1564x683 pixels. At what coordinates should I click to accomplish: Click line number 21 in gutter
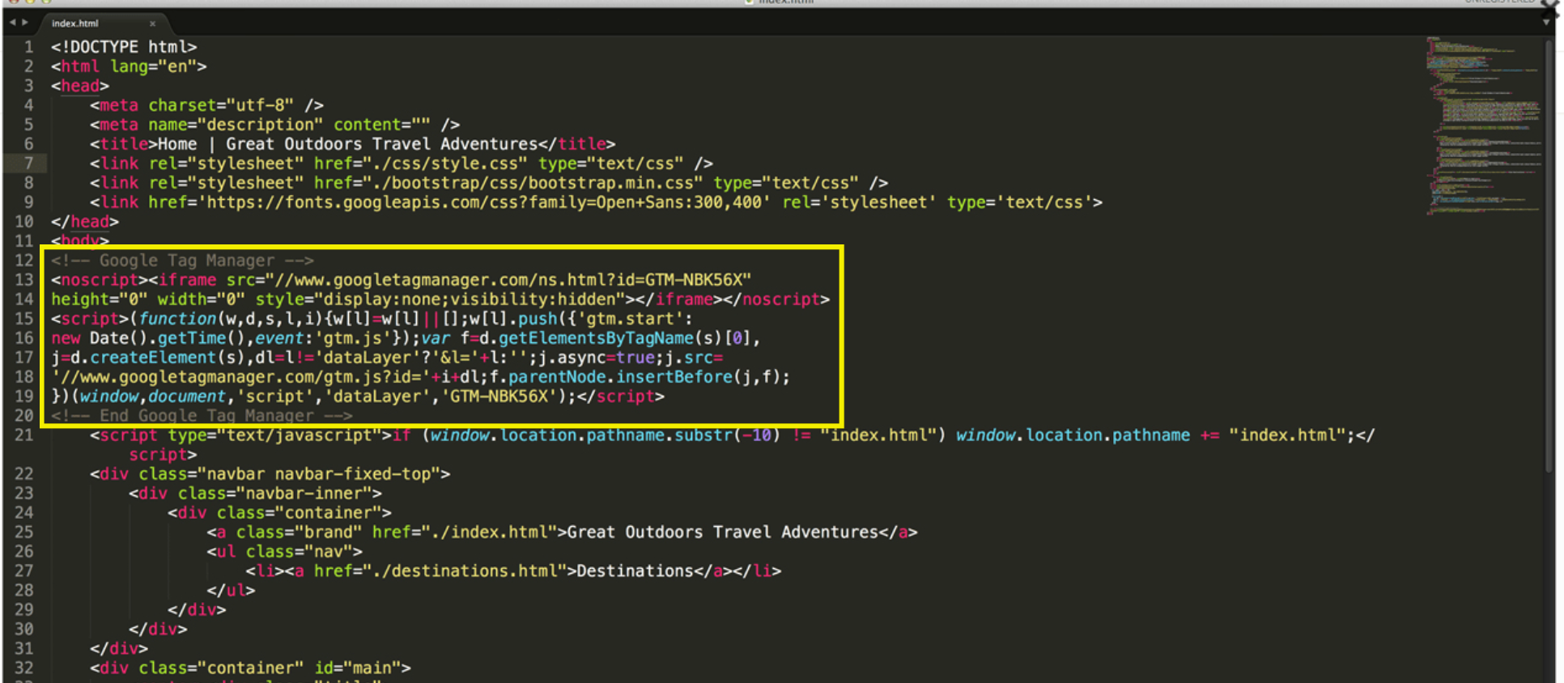click(24, 435)
